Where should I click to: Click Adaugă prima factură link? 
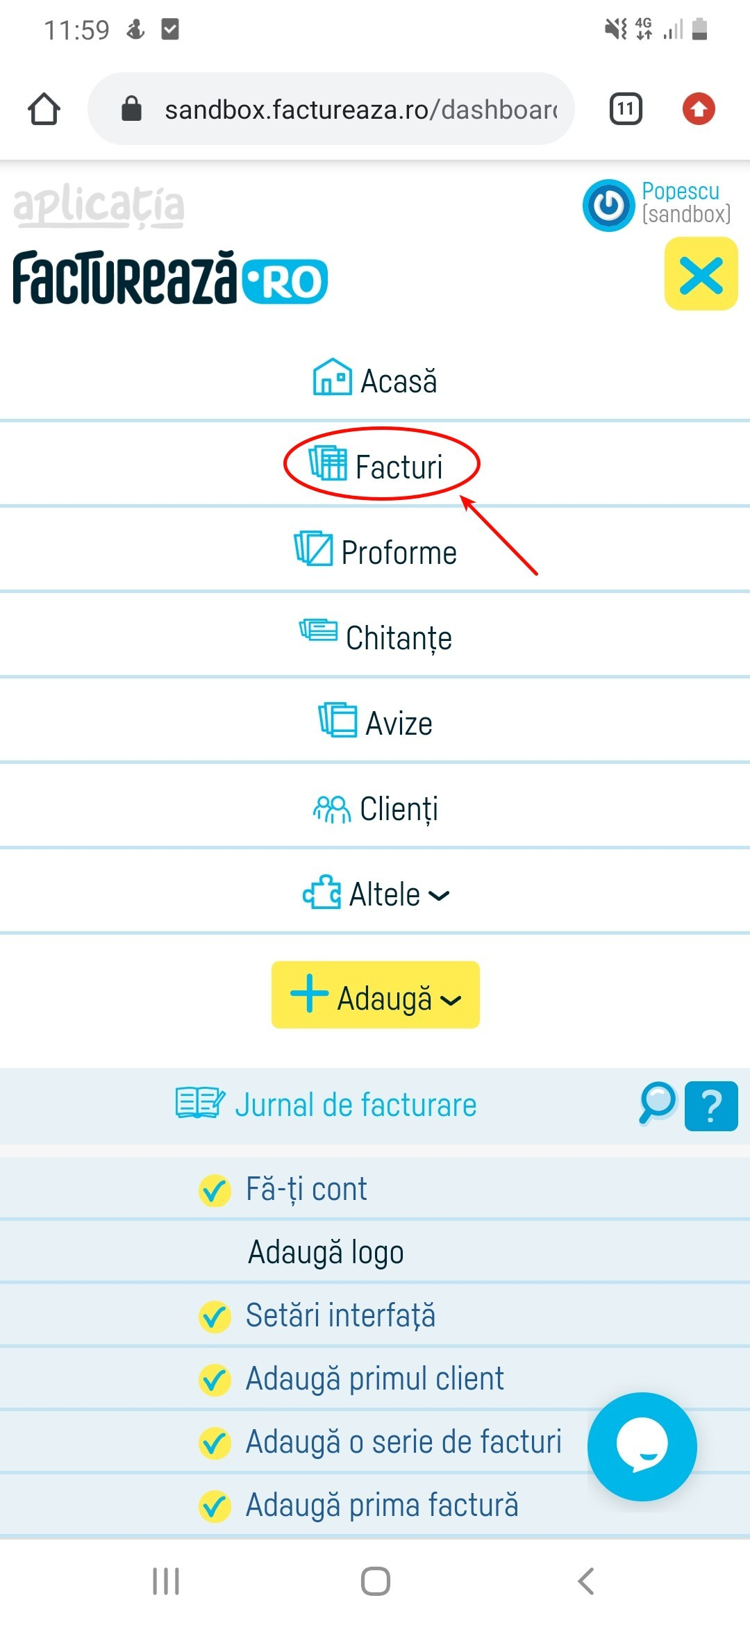tap(381, 1504)
